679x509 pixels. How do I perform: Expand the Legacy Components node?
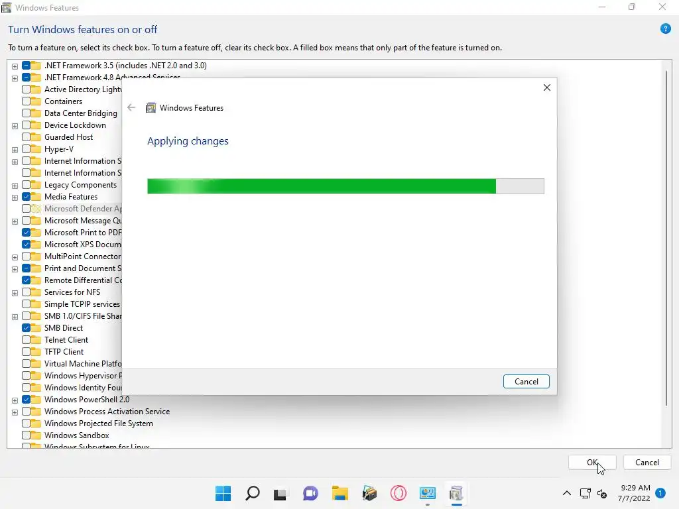[x=15, y=186]
